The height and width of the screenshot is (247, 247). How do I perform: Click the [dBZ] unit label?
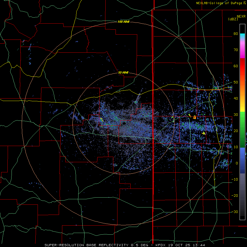[233, 19]
